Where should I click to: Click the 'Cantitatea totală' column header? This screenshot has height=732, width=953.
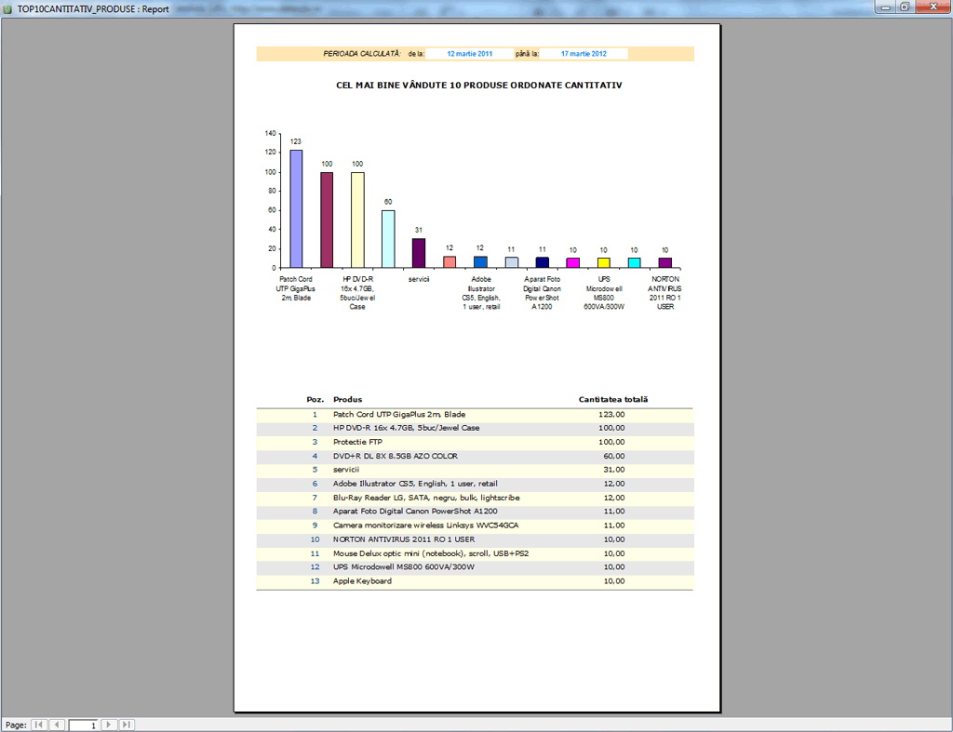click(612, 399)
